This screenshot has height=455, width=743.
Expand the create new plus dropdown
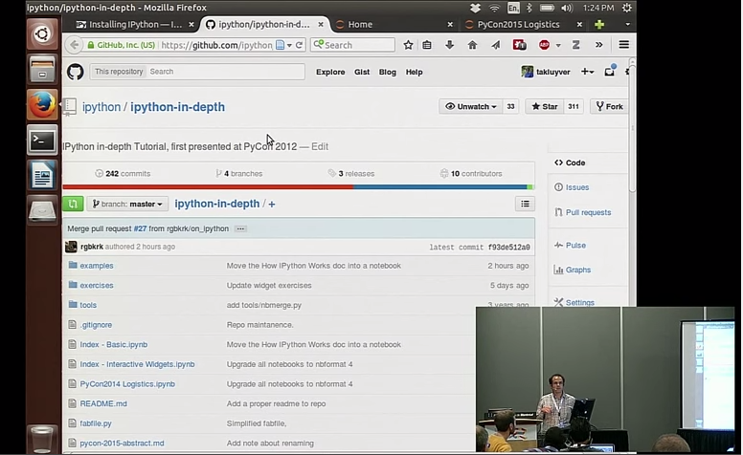coord(587,72)
